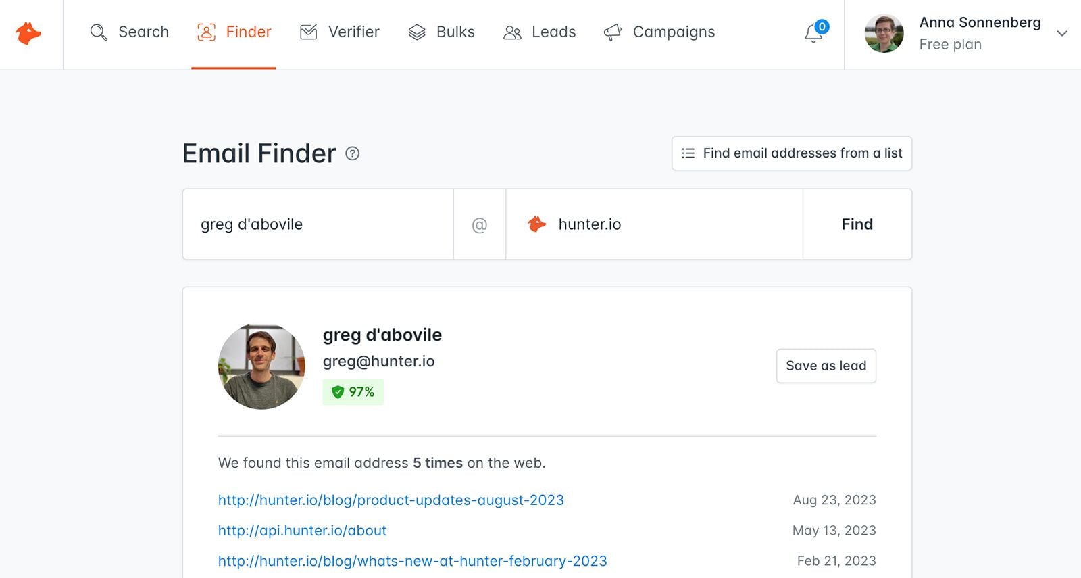The width and height of the screenshot is (1081, 578).
Task: Click the greg d'abovile result name
Action: pyautogui.click(x=382, y=335)
